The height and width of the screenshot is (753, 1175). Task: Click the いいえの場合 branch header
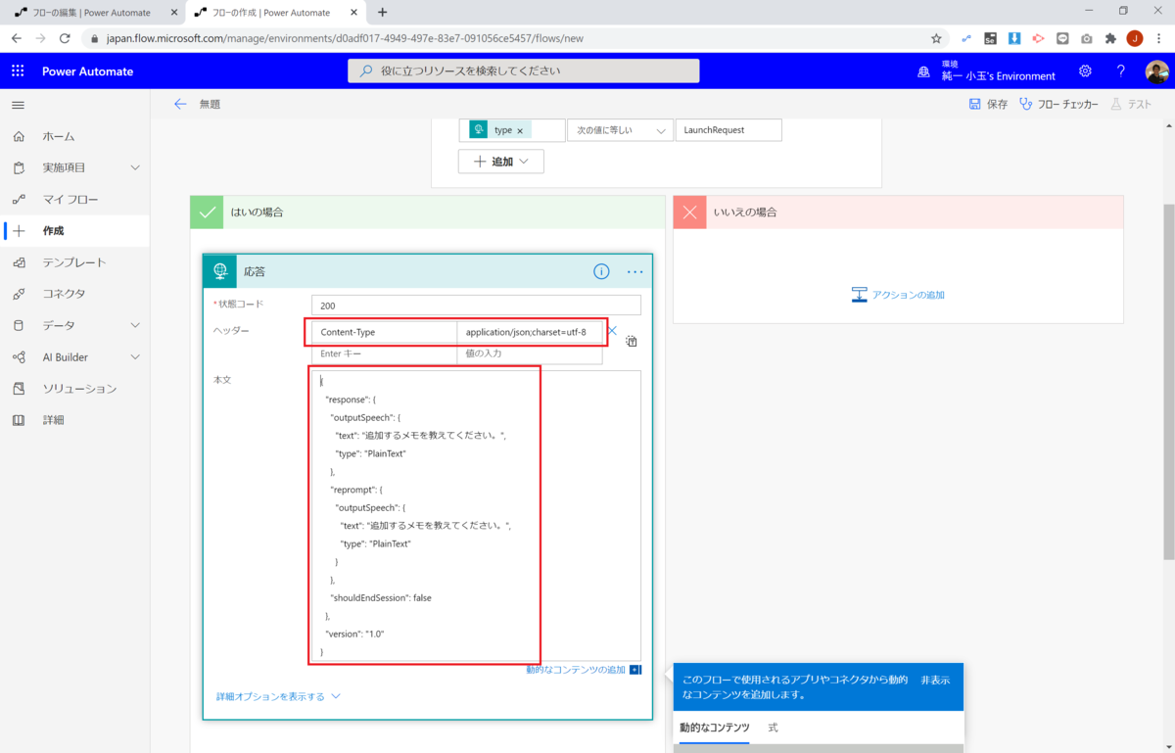pyautogui.click(x=898, y=212)
